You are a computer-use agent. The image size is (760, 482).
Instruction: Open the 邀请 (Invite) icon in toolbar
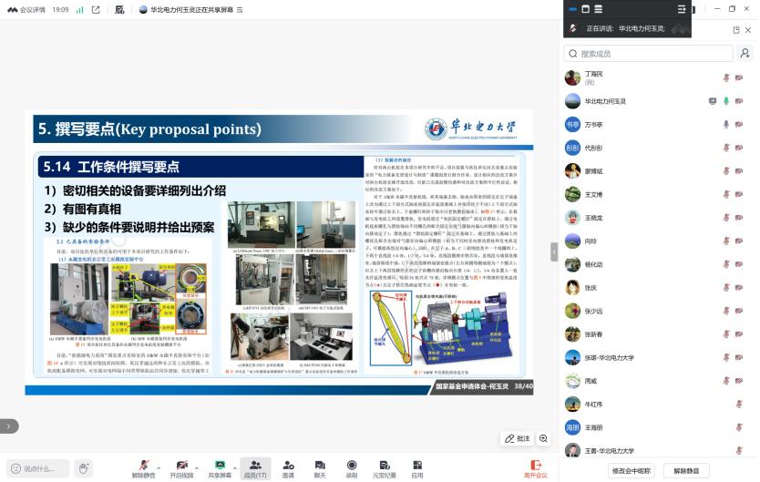click(288, 467)
